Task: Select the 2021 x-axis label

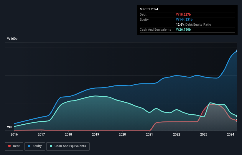Action: click(x=149, y=134)
